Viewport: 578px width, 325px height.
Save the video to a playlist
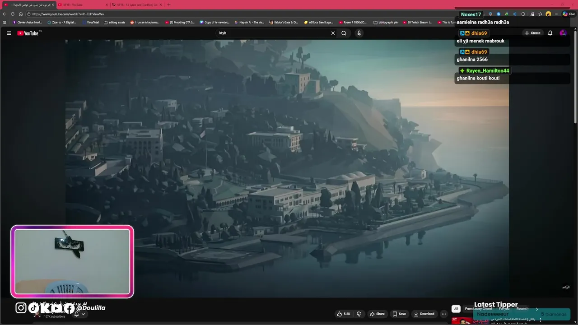click(399, 314)
